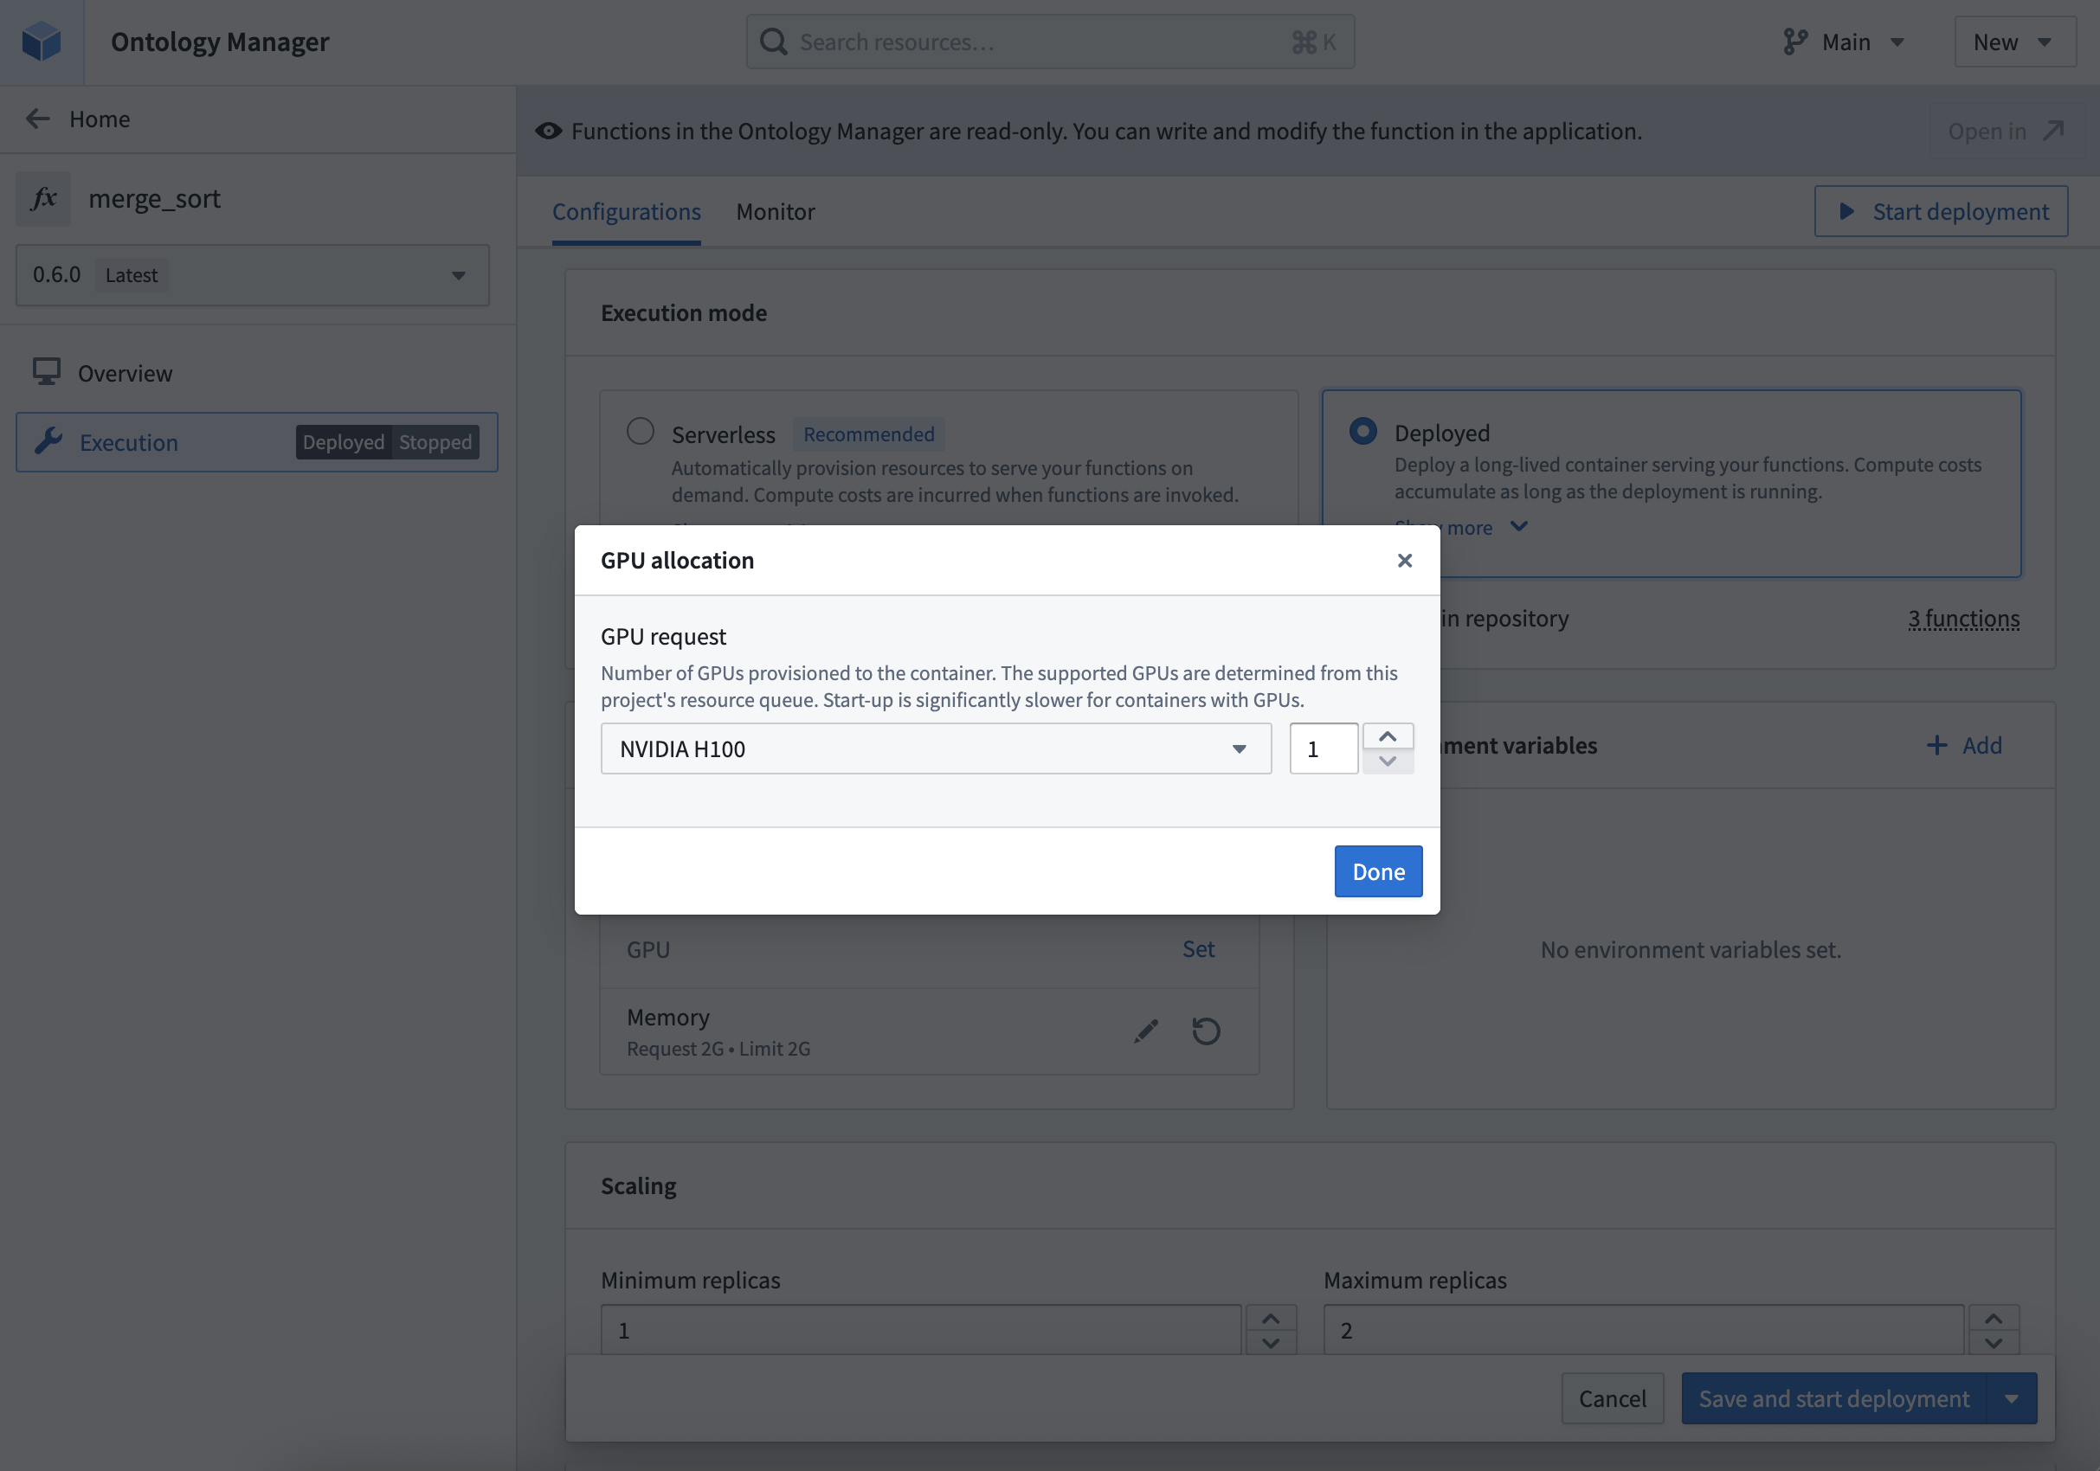The width and height of the screenshot is (2100, 1471).
Task: Click the pencil edit icon for Memory
Action: coord(1146,1031)
